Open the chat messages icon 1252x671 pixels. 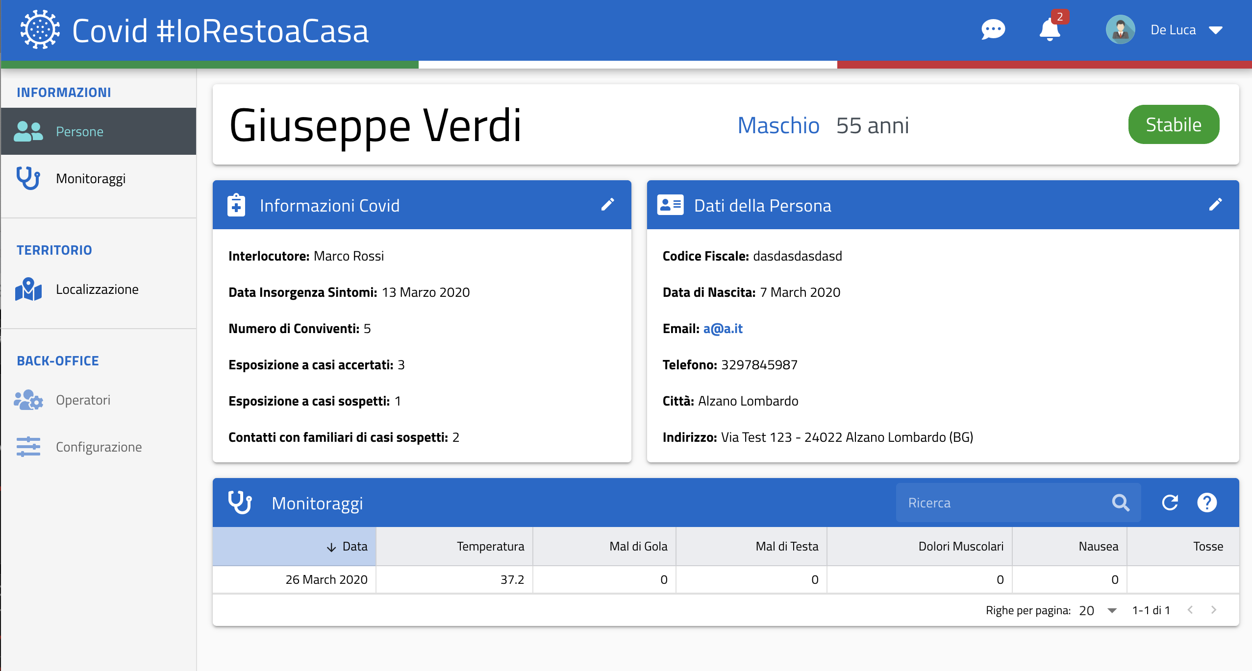point(993,30)
